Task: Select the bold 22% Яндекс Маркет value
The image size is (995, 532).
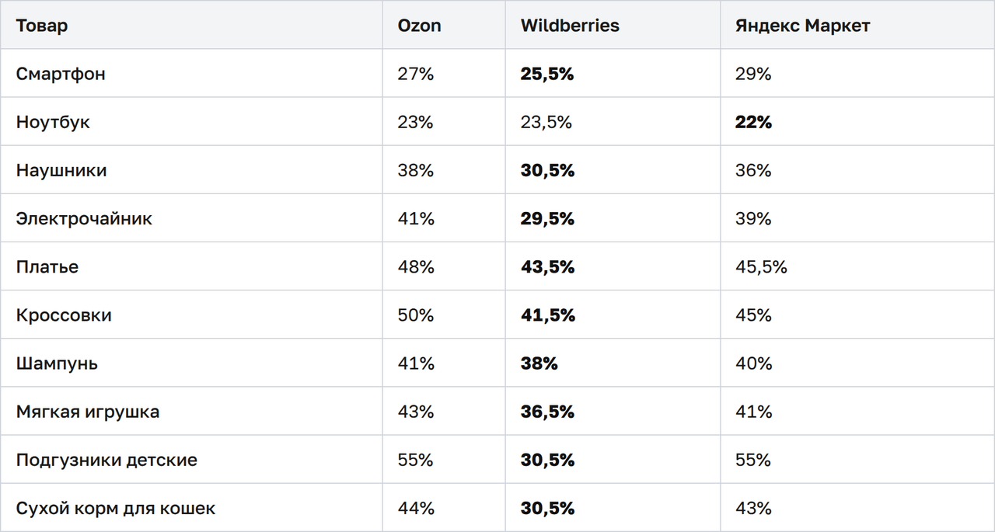Action: [x=753, y=122]
